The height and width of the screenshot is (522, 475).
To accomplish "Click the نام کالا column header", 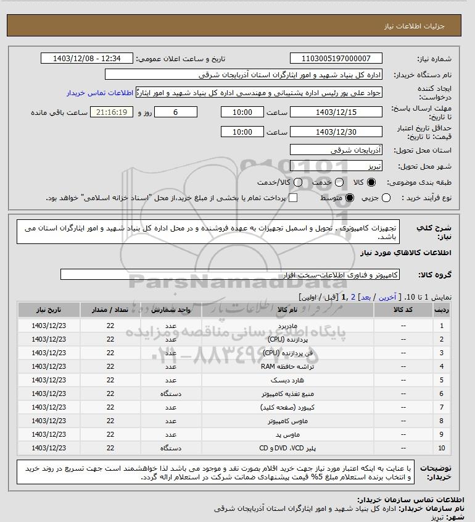I will tap(287, 309).
